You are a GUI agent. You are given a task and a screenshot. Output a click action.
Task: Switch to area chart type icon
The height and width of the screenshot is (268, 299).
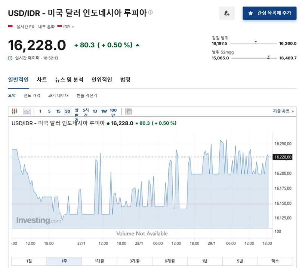pos(27,111)
